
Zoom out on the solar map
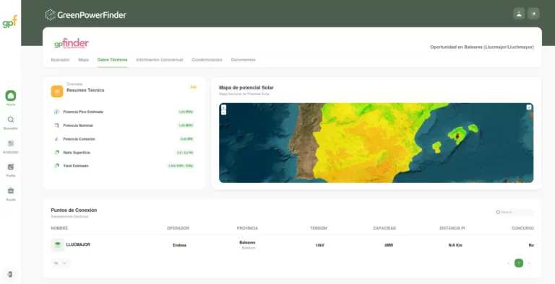click(x=224, y=112)
